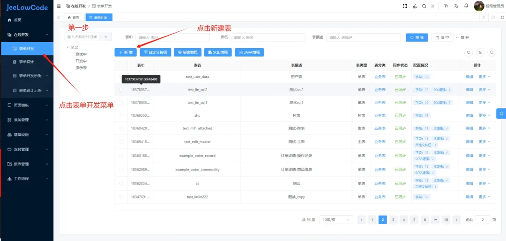Open table column settings icon

point(480,52)
